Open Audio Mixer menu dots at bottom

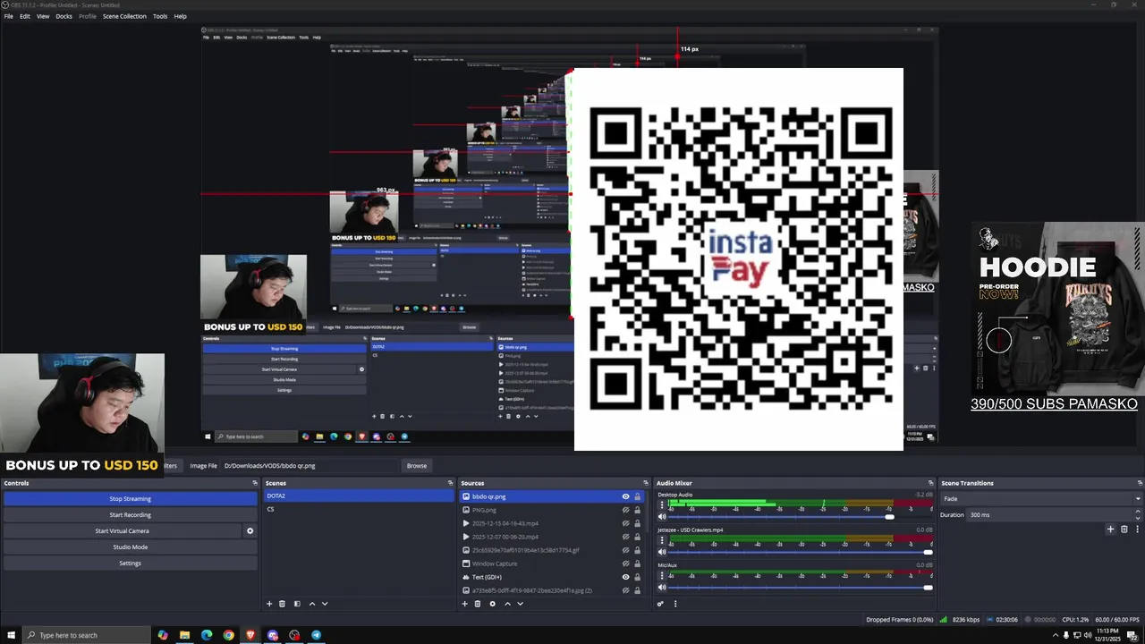[x=675, y=604]
